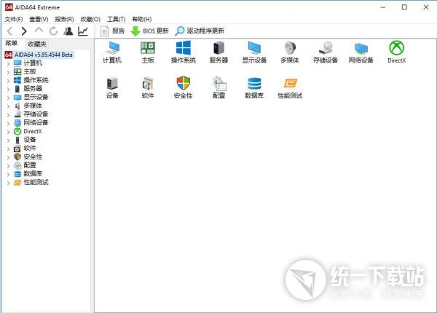Click the AIDA64 title bar app icon

point(9,7)
